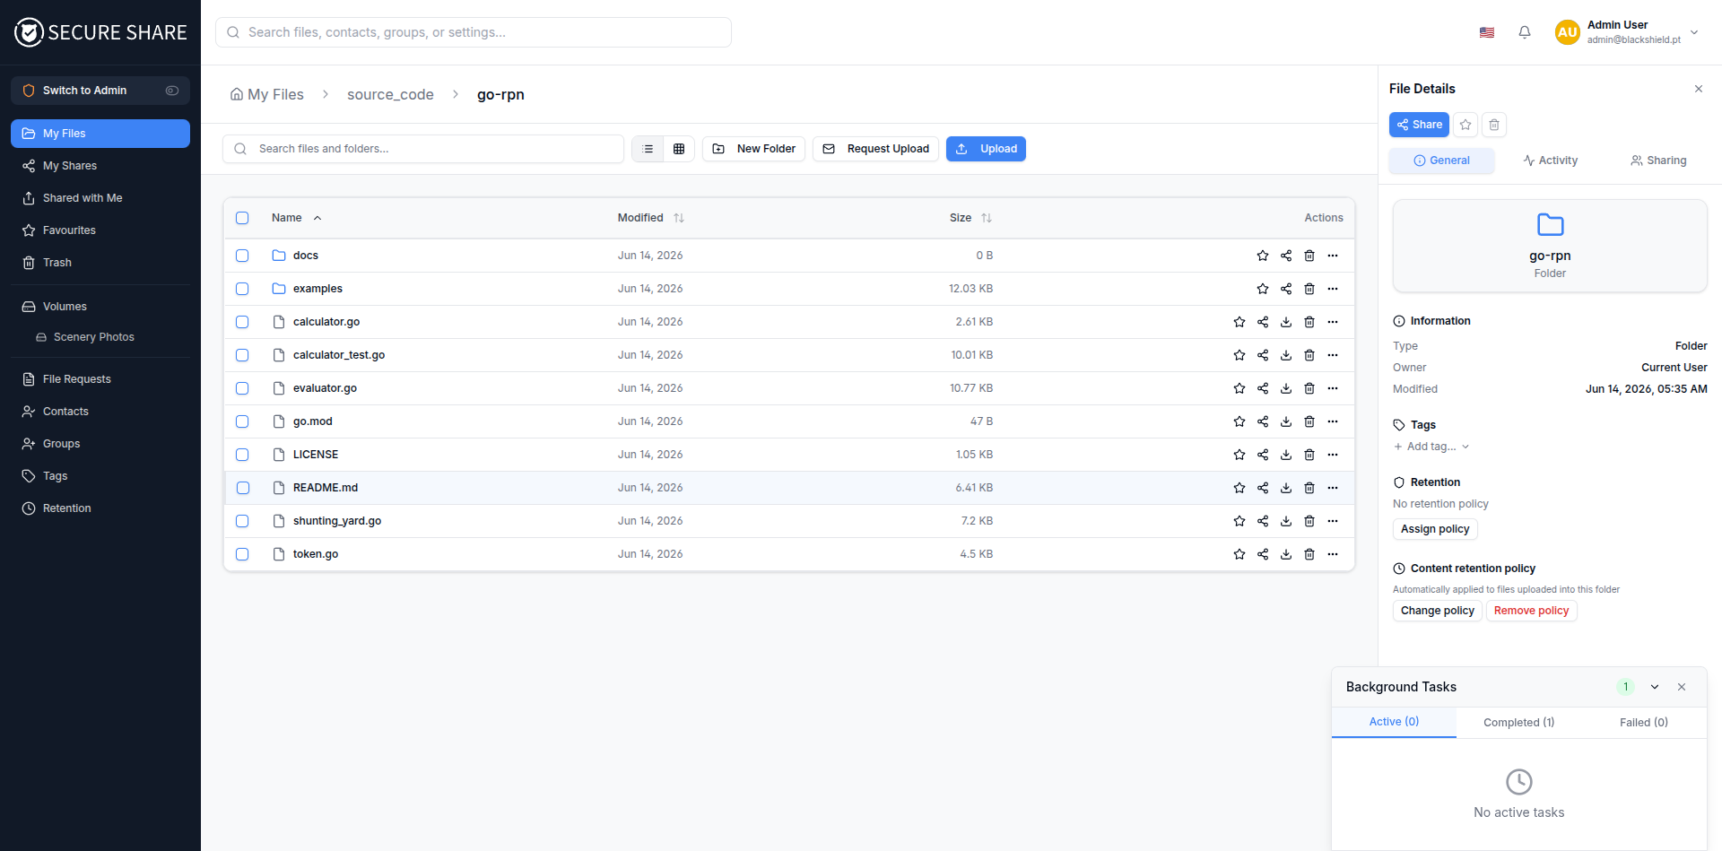Viewport: 1722px width, 851px height.
Task: Show Completed (1) background tasks
Action: point(1518,723)
